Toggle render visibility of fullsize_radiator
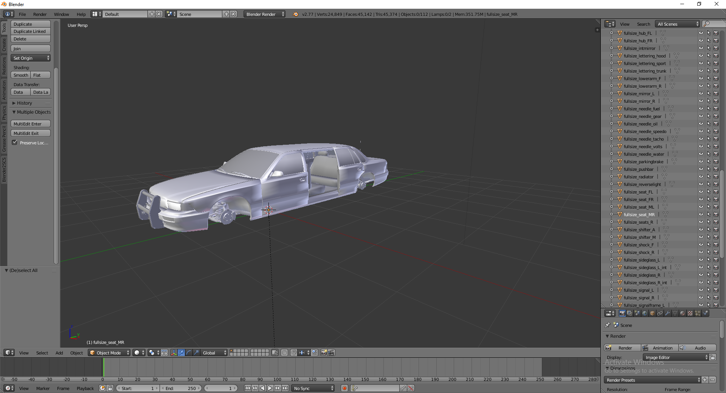Screen dimensions: 726x393 click(716, 176)
